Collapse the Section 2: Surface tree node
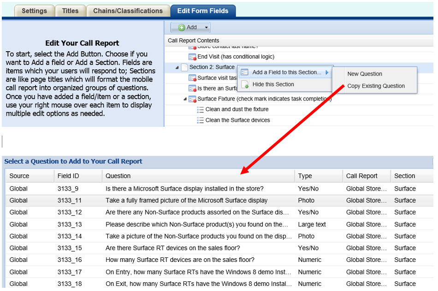 [177, 68]
